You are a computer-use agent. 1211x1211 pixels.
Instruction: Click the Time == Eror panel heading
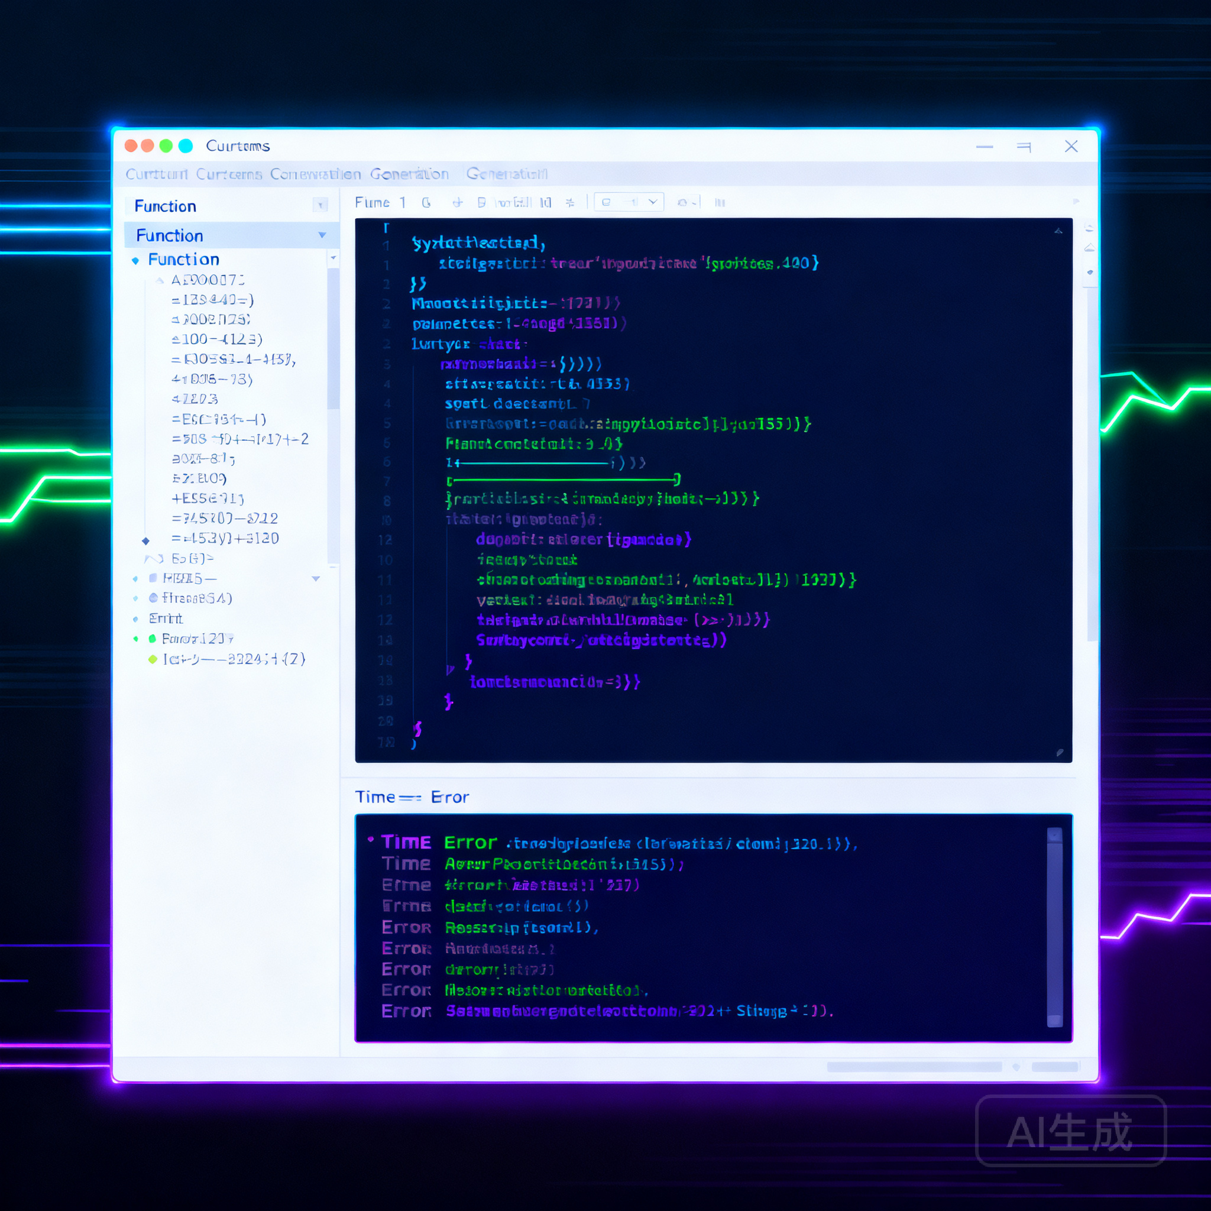[x=412, y=796]
